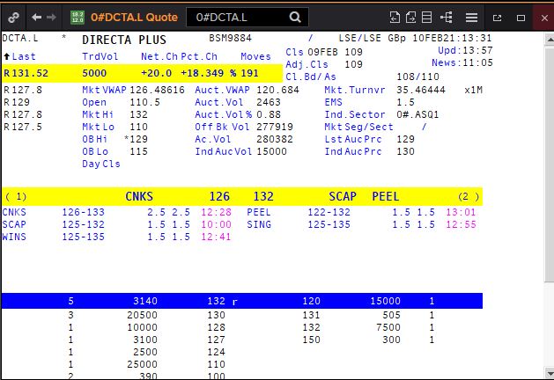Click the SING market maker row
554x380 pixels.
coord(361,225)
